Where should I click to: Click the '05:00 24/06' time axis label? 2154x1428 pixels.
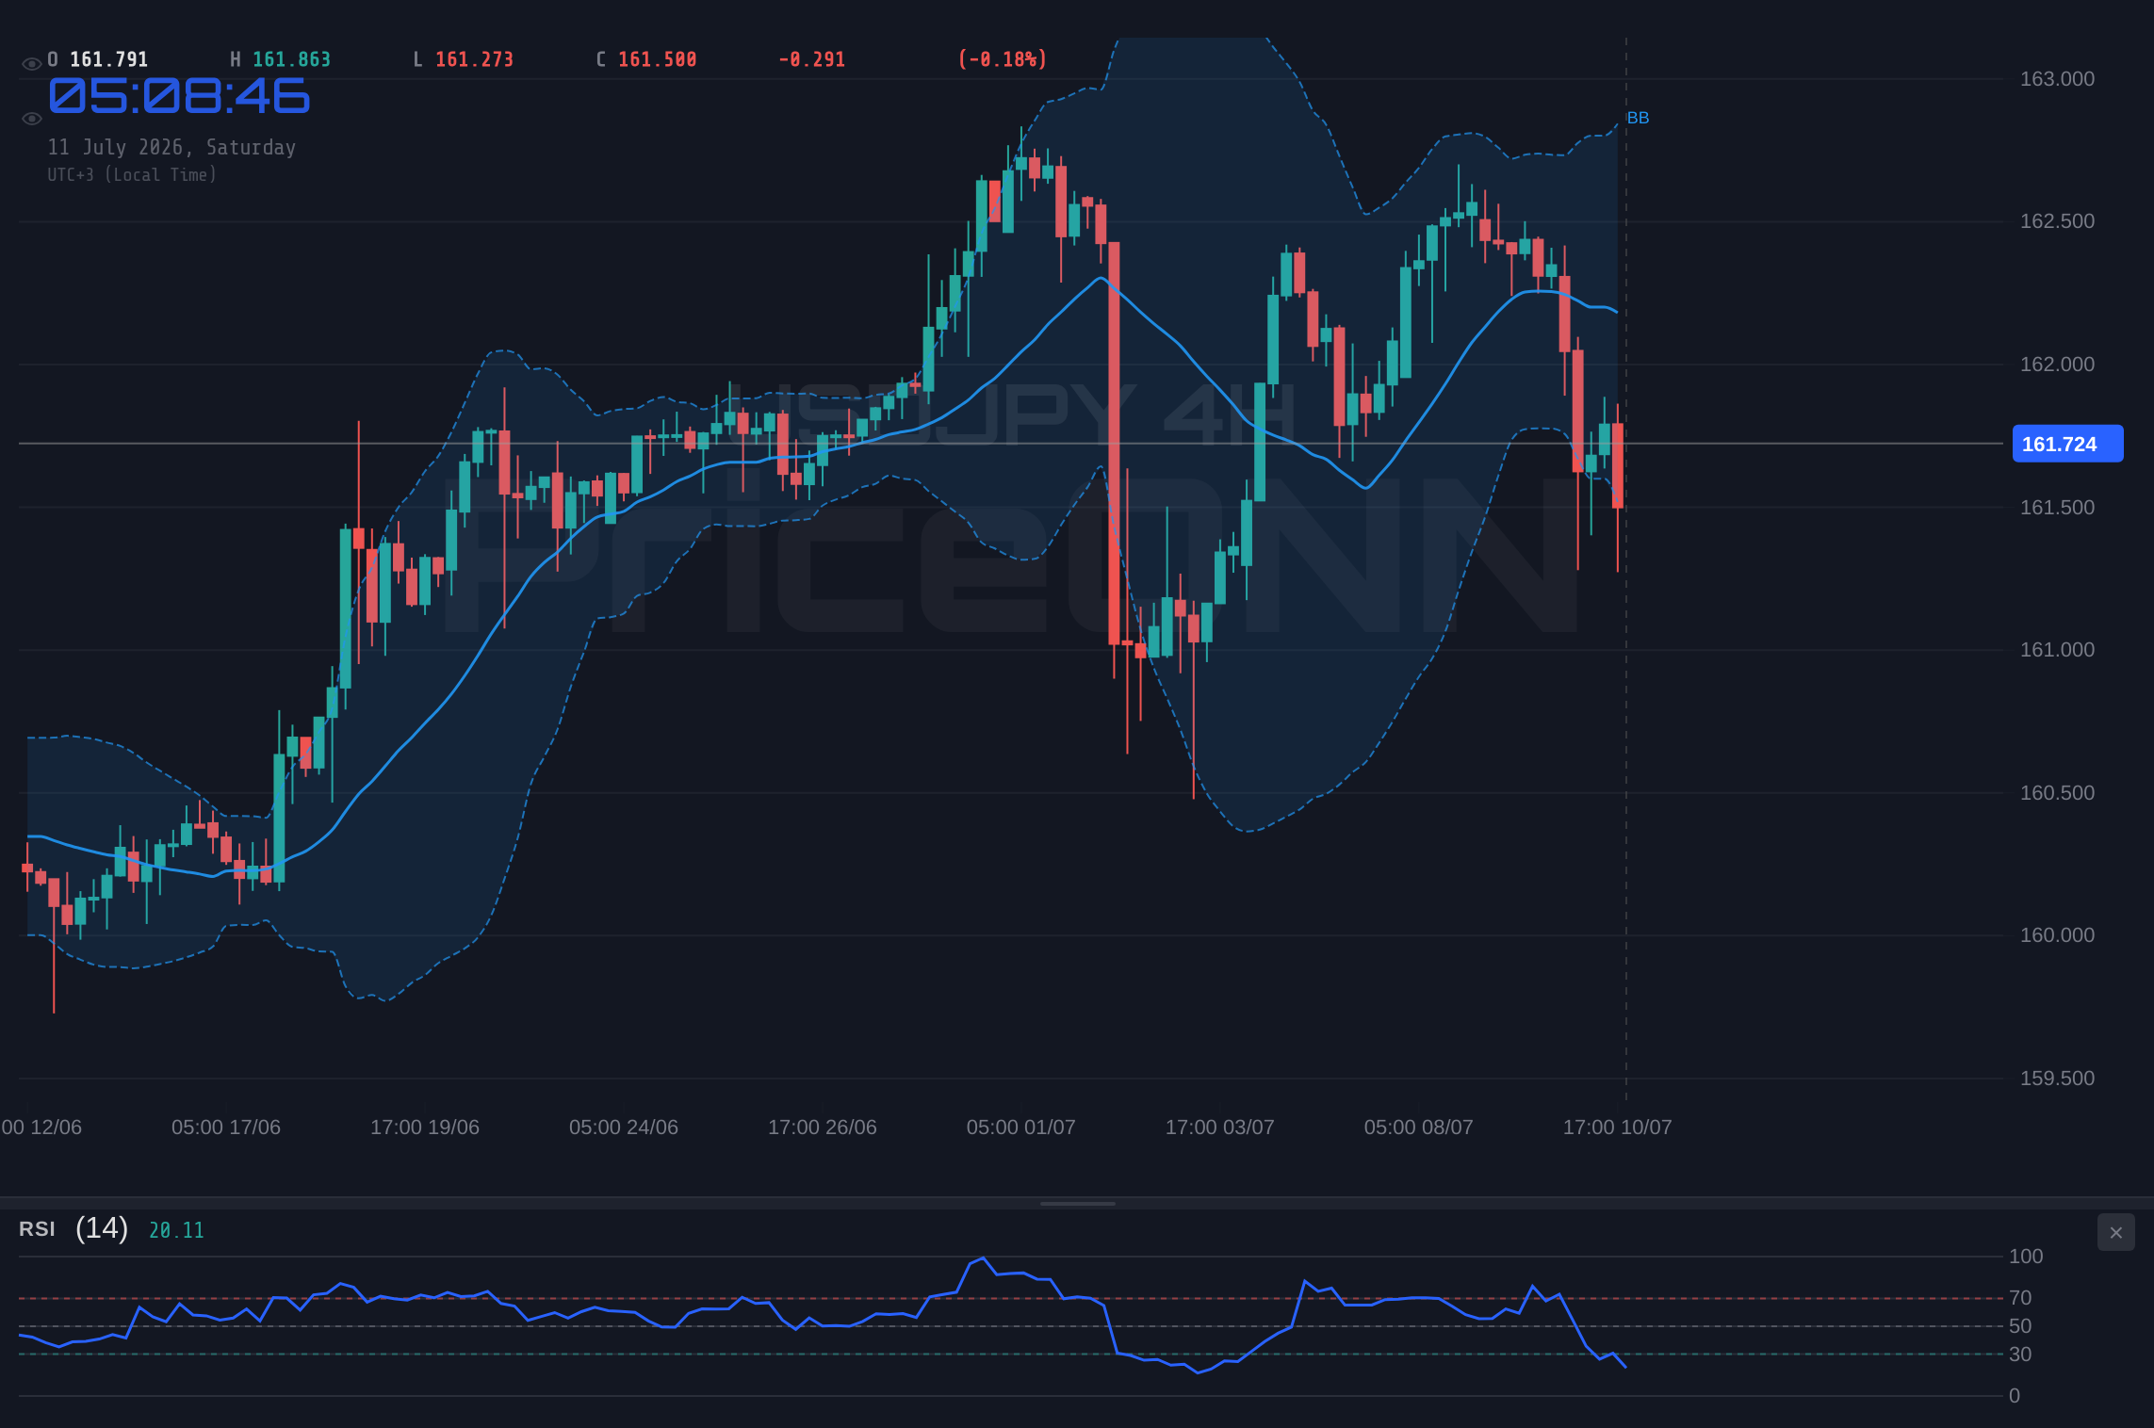(x=624, y=1128)
